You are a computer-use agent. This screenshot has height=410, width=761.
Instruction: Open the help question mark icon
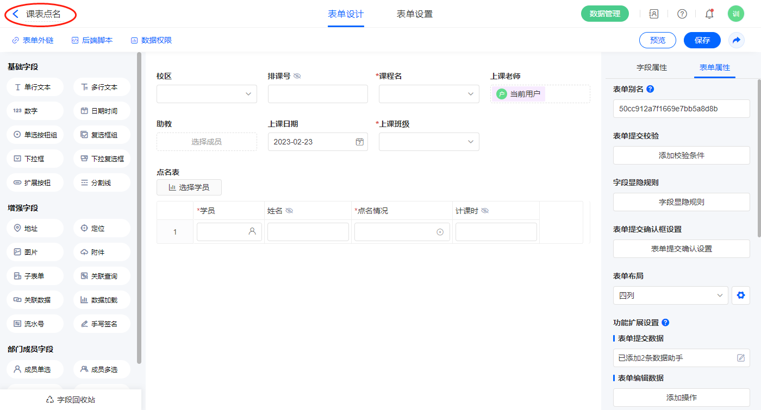682,14
